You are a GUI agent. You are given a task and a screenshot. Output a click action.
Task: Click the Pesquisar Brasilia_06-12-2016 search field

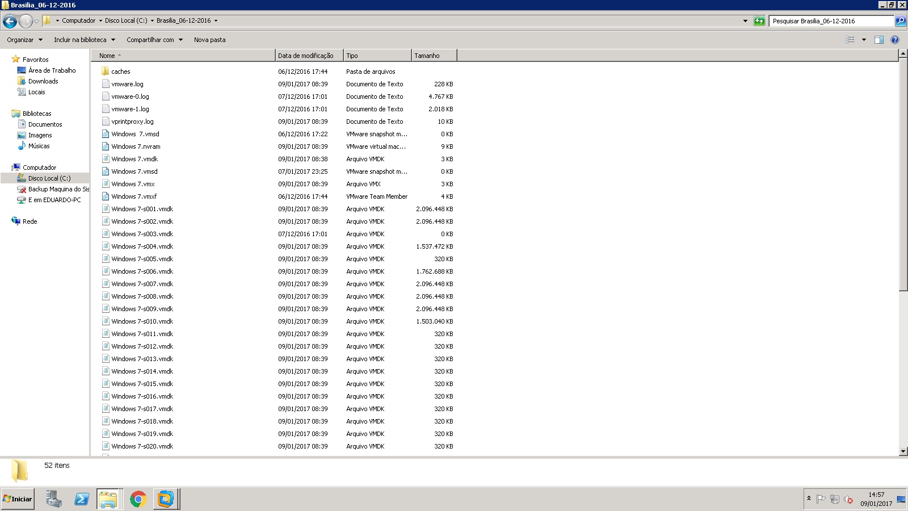[x=831, y=21]
